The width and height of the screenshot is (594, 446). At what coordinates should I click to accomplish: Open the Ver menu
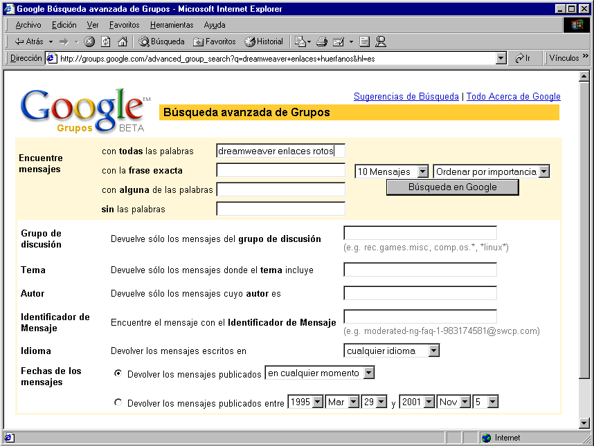pyautogui.click(x=93, y=25)
